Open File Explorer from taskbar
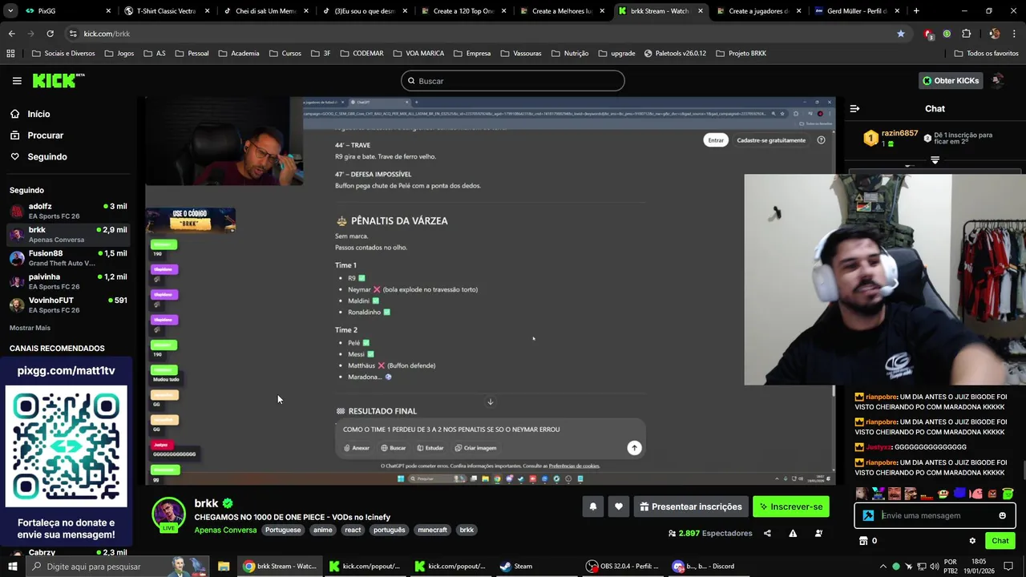 coord(224,566)
